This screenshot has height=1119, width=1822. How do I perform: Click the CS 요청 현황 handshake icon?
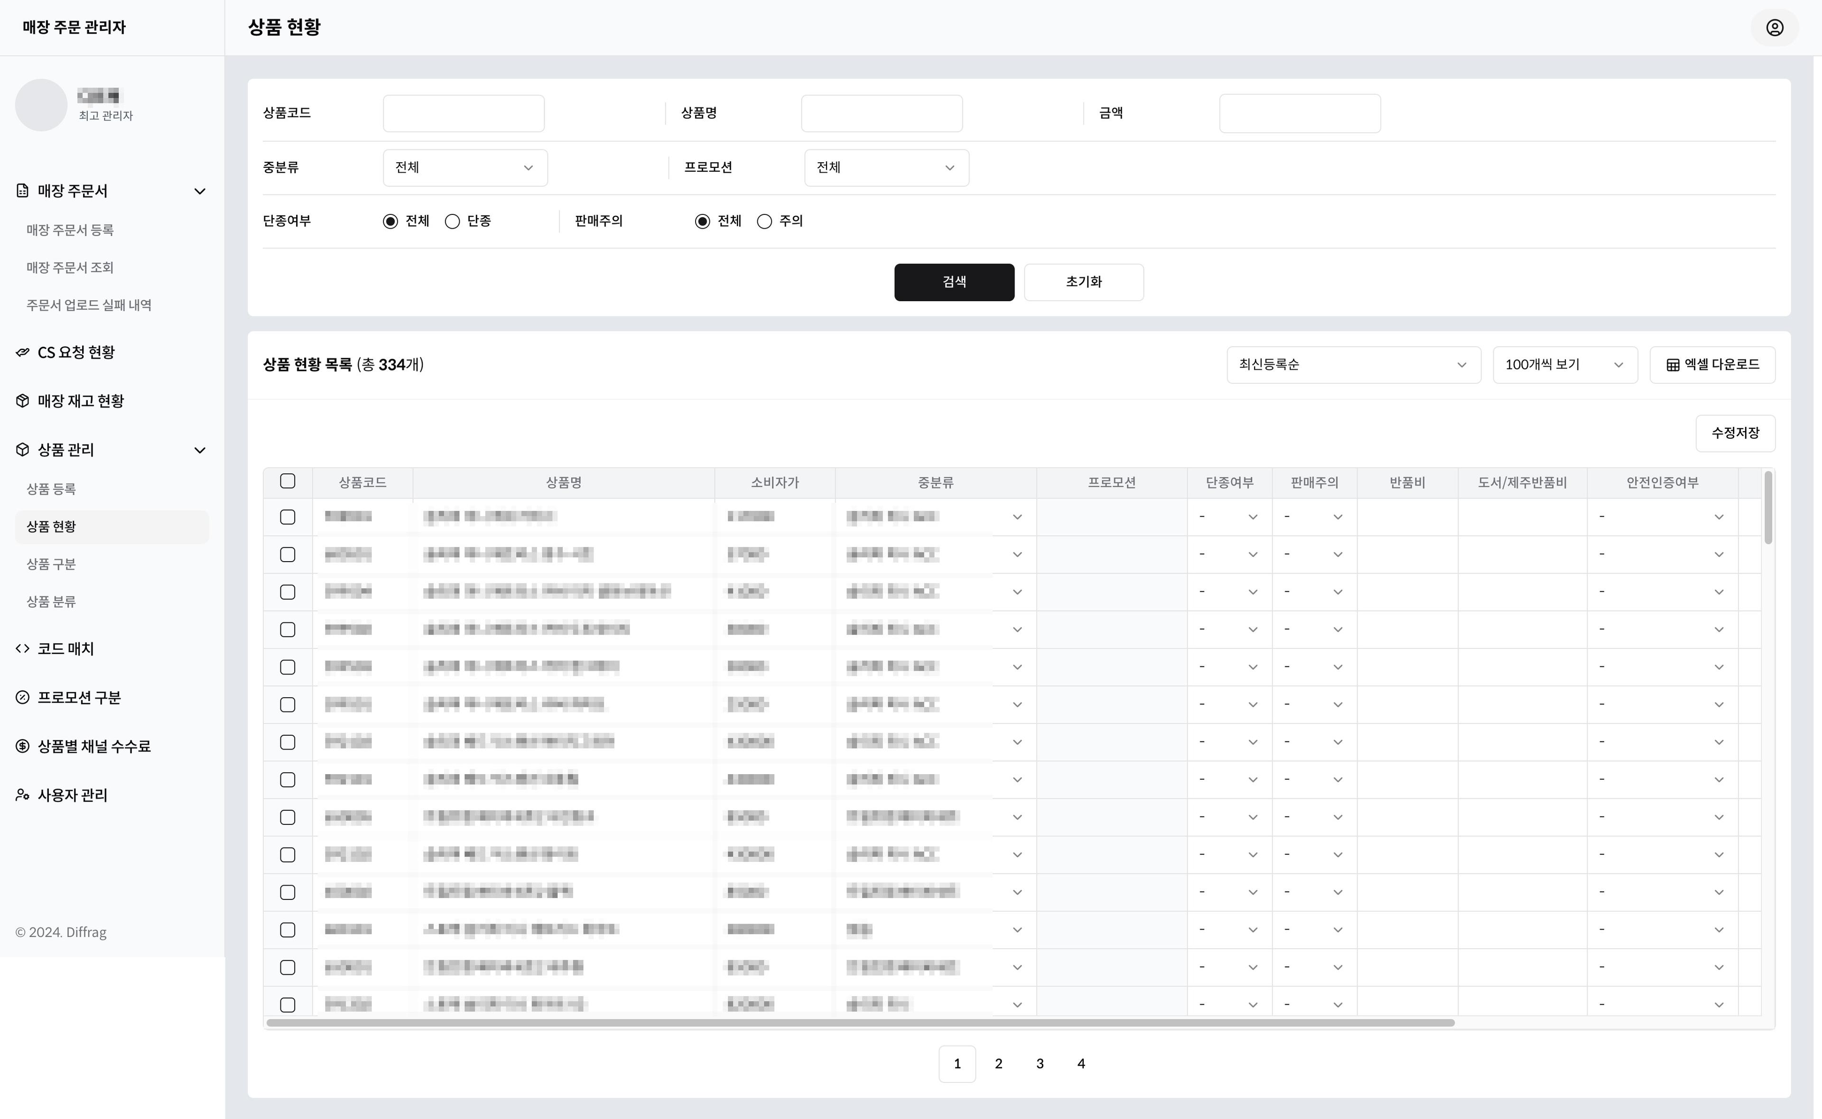(x=23, y=352)
